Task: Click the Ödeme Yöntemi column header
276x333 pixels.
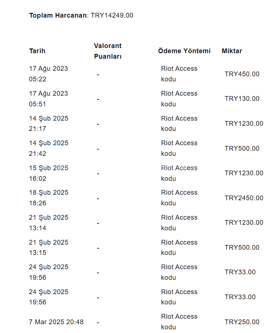Action: (x=184, y=51)
